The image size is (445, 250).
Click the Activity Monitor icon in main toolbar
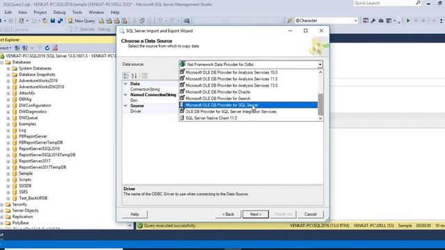pos(186,21)
